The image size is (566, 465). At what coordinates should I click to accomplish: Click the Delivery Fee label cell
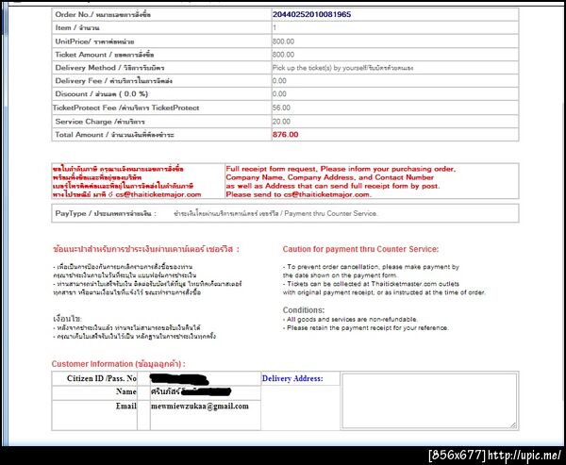coord(161,81)
